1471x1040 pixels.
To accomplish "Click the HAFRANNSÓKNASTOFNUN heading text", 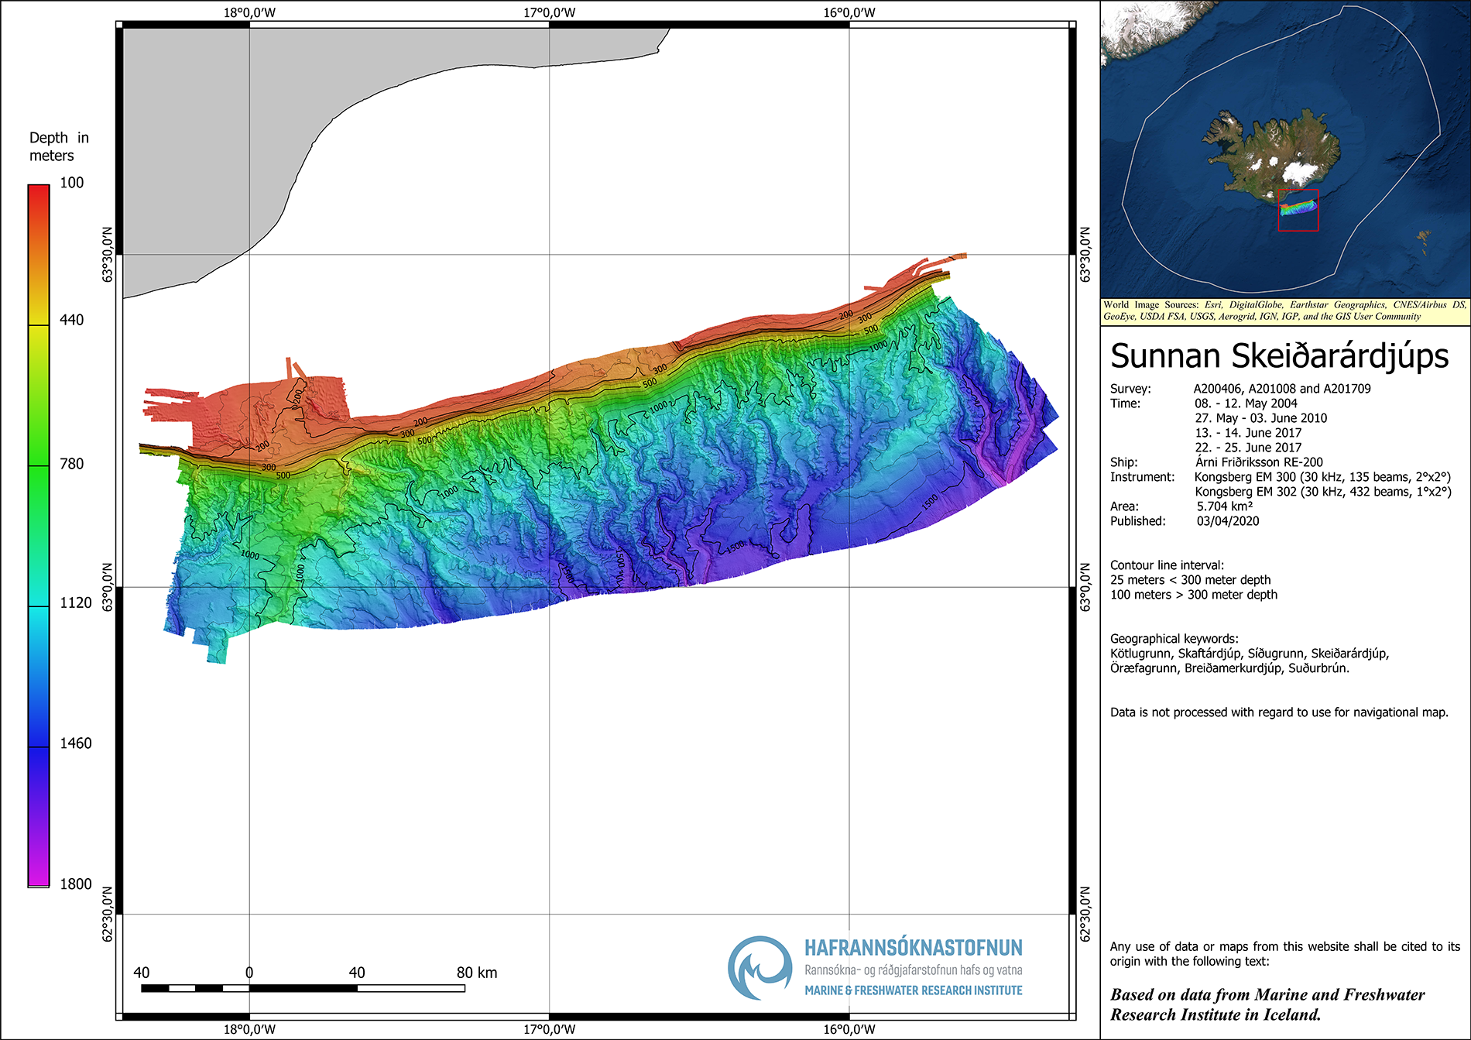I will (914, 948).
